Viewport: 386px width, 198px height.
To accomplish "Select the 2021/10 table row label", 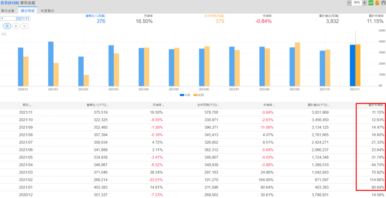I will pyautogui.click(x=26, y=120).
